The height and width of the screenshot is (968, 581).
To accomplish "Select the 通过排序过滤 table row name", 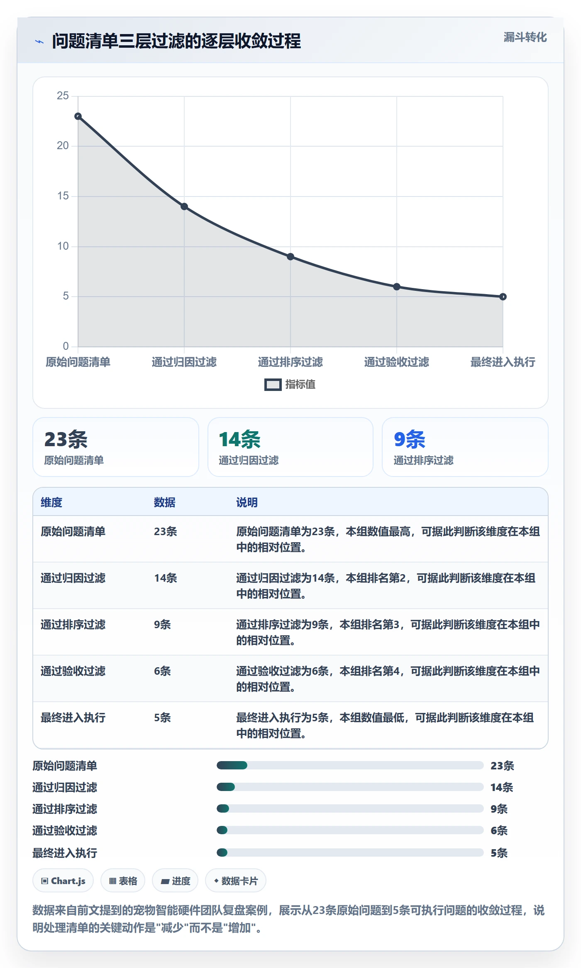I will coord(73,624).
